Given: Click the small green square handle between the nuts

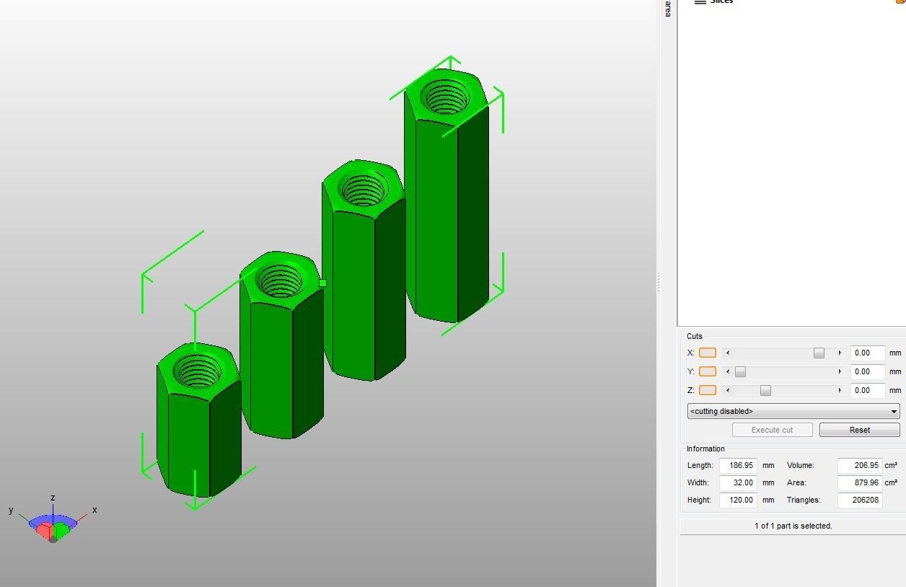Looking at the screenshot, I should (x=322, y=283).
